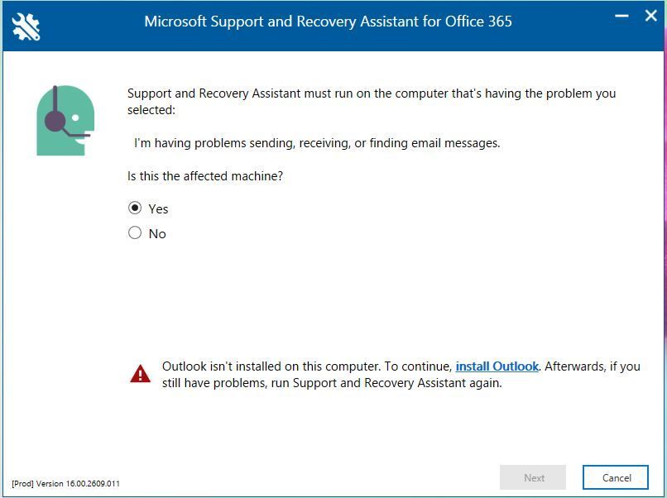Click the headset support agent icon

click(x=65, y=121)
